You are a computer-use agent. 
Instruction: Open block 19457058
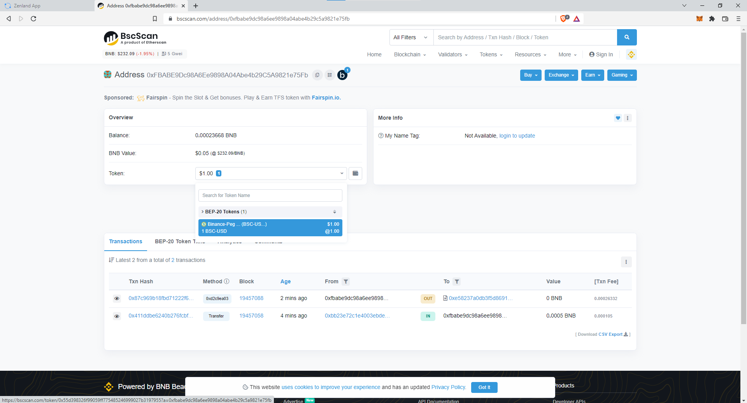[251, 316]
